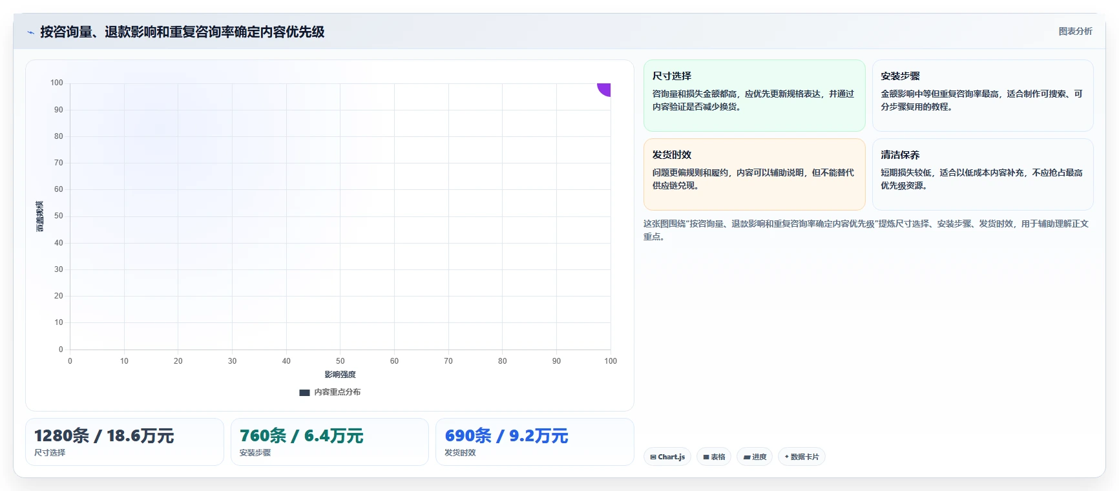Click the 清洁保养 card description text
The image size is (1119, 491).
981,179
